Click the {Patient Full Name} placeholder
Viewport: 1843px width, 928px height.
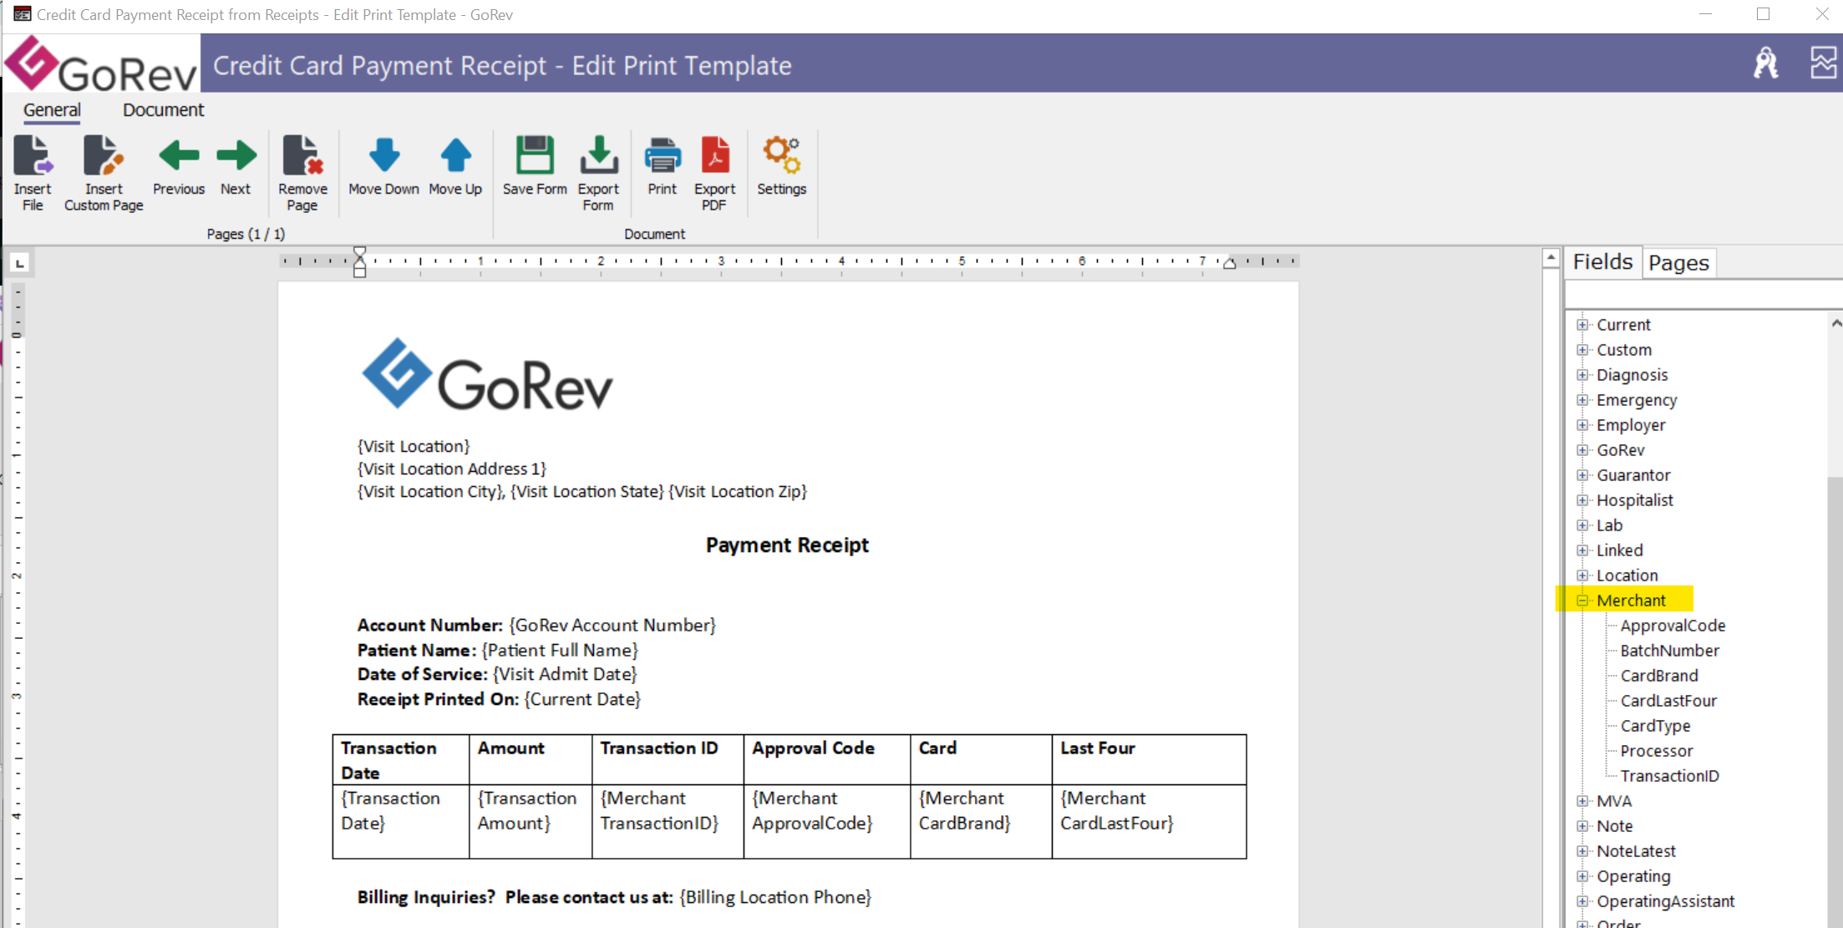pyautogui.click(x=560, y=650)
